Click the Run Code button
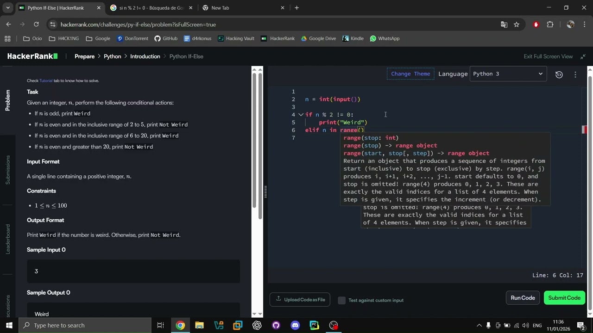Screen dimensions: 593x333 pyautogui.click(x=523, y=298)
